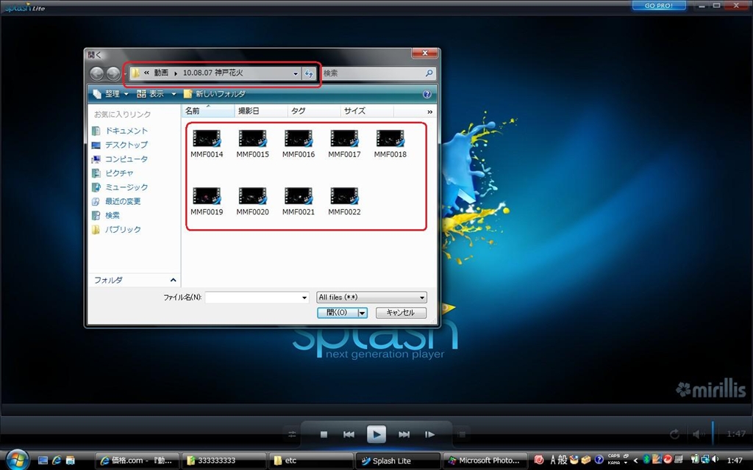Image resolution: width=753 pixels, height=470 pixels.
Task: Click the previous track icon
Action: tap(349, 434)
